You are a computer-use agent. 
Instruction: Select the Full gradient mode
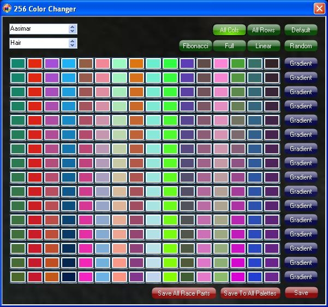(229, 46)
